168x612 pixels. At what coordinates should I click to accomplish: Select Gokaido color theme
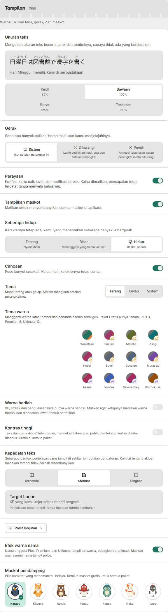[x=131, y=359]
